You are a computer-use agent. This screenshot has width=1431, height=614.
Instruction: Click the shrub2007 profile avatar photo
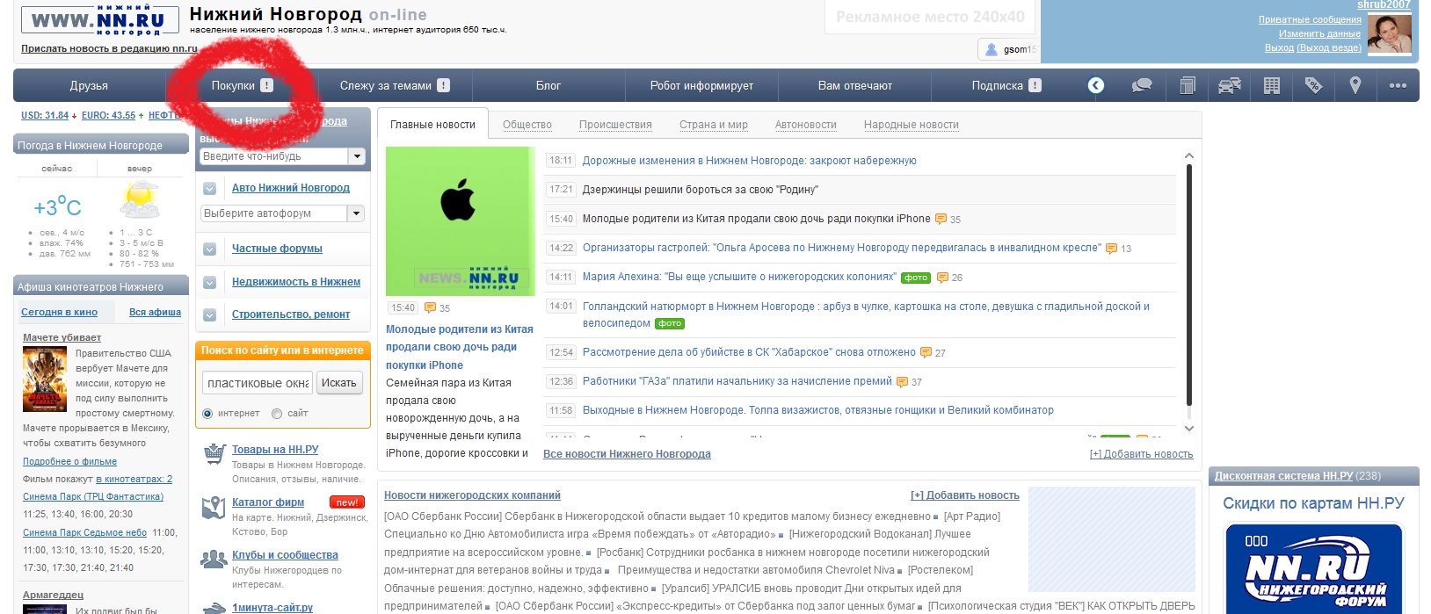[x=1389, y=35]
